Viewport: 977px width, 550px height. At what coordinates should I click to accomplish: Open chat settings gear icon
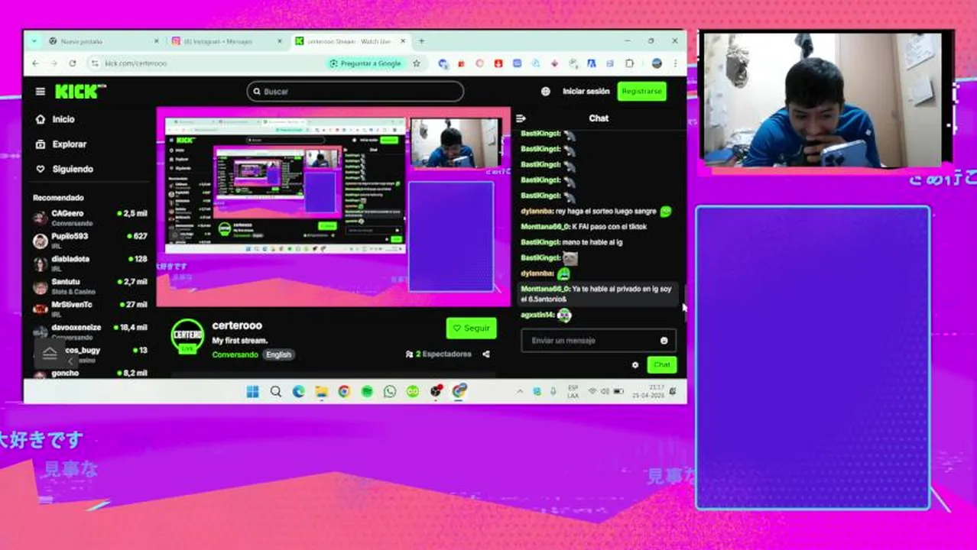tap(635, 365)
